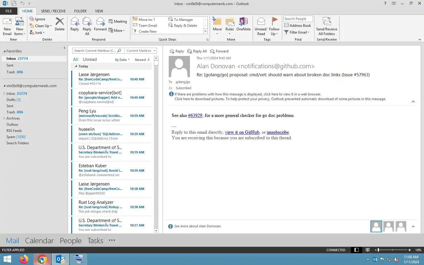The image size is (424, 265).
Task: Open the By Date arrangement dropdown
Action: tap(122, 60)
